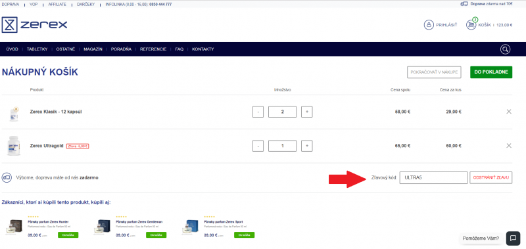Open Ostatné menu item

tap(65, 49)
